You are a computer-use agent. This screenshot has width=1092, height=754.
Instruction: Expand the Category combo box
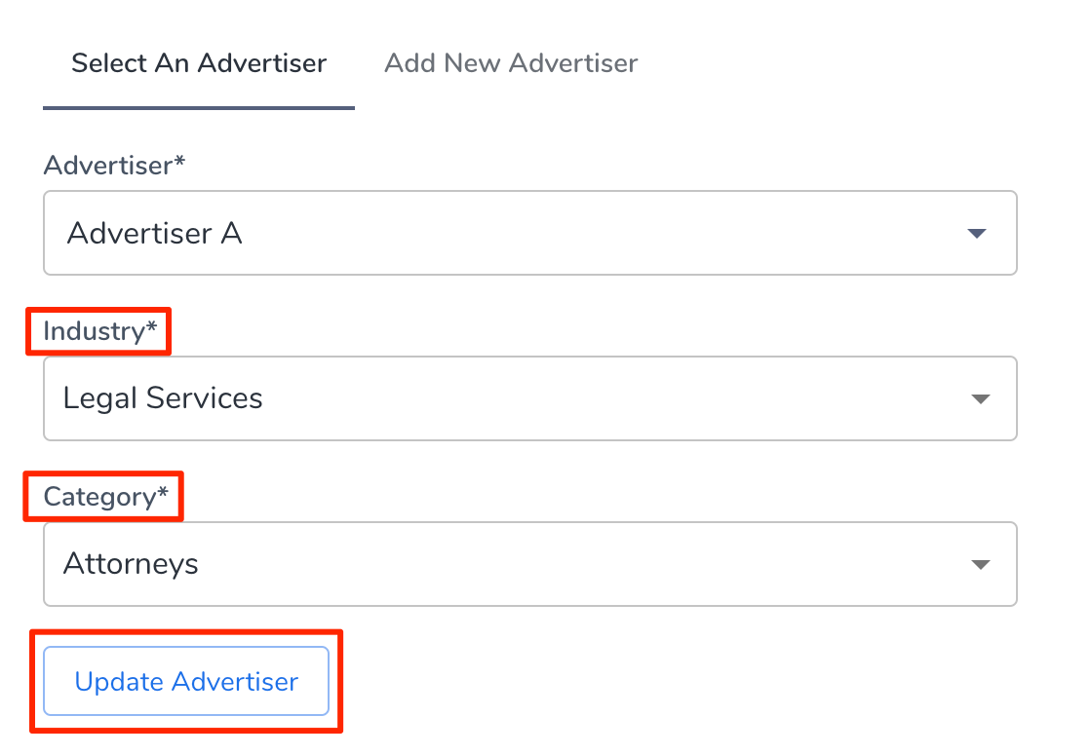tap(530, 564)
